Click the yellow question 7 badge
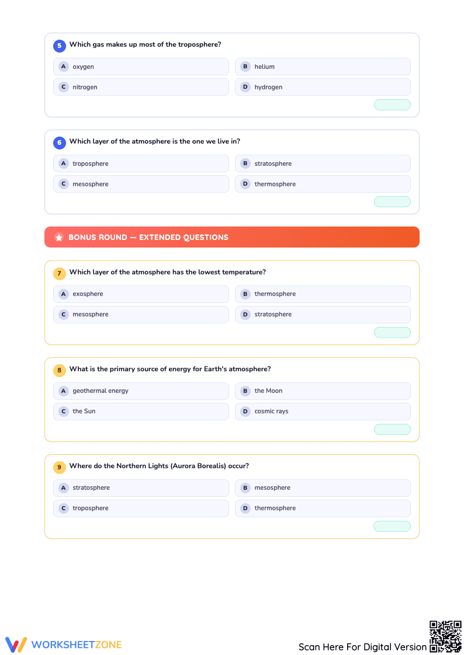This screenshot has width=464, height=655. coord(60,273)
